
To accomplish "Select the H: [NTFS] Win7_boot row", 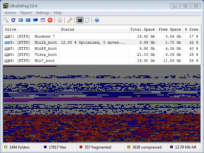I will click(102, 61).
